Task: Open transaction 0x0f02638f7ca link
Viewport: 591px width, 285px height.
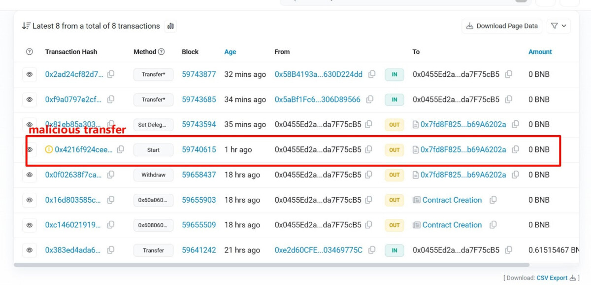Action: [x=74, y=175]
